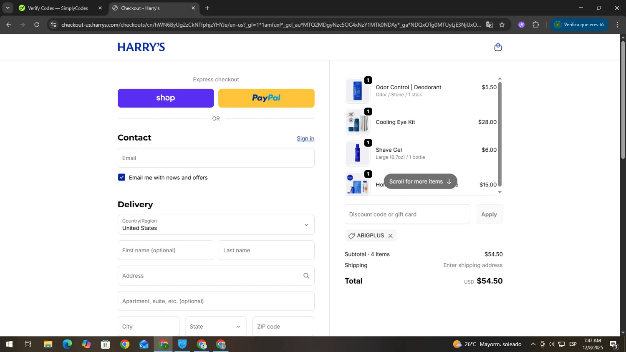Open Microsoft Store from the taskbar
This screenshot has height=352, width=626.
pos(106,344)
